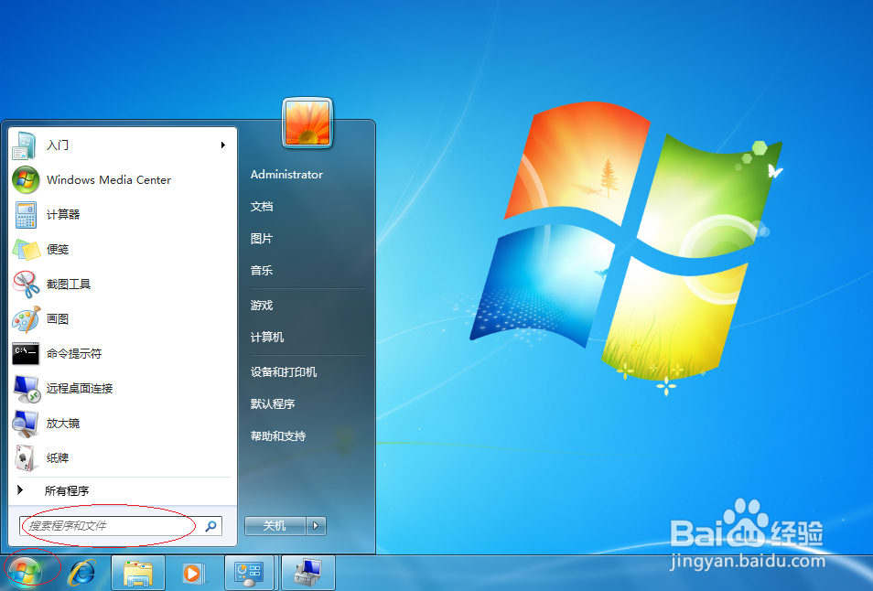Launch Snipping Tool (截图工具) scissors icon

coord(27,285)
